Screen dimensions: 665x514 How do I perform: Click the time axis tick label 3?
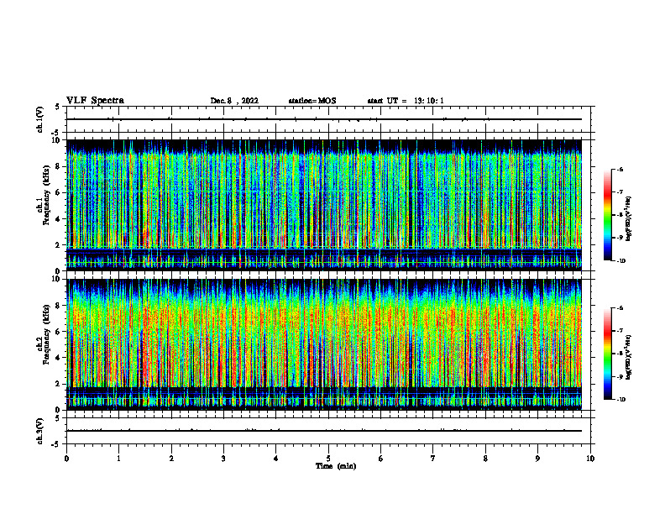tap(223, 459)
